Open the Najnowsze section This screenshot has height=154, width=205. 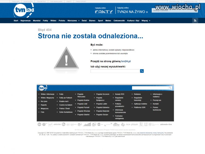coord(25,21)
